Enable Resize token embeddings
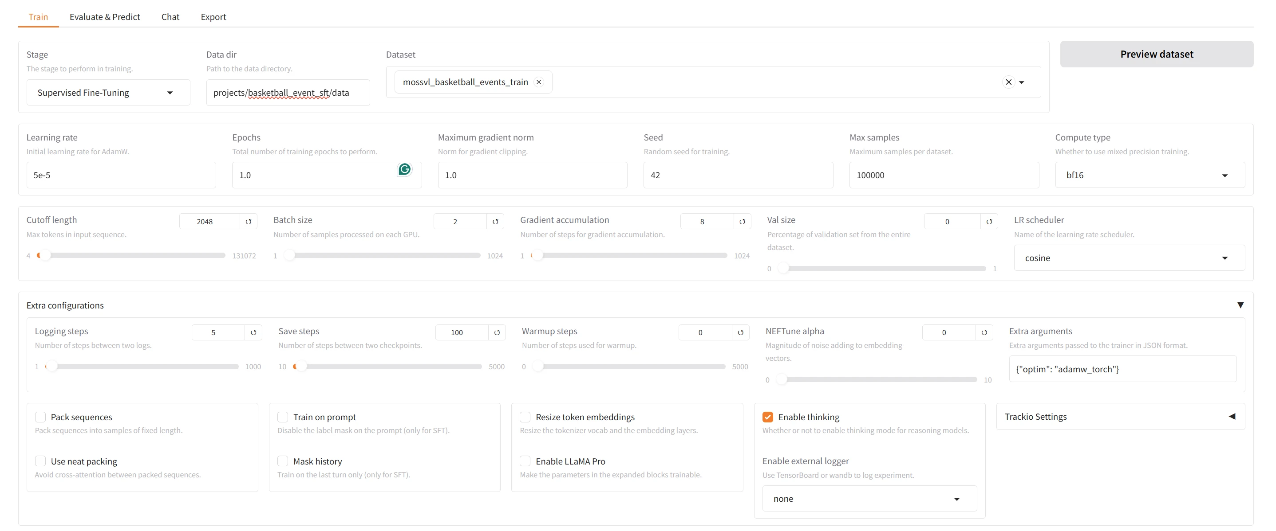The image size is (1276, 531). pos(525,417)
